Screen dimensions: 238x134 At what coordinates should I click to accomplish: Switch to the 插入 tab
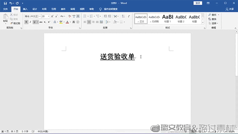tap(25, 9)
